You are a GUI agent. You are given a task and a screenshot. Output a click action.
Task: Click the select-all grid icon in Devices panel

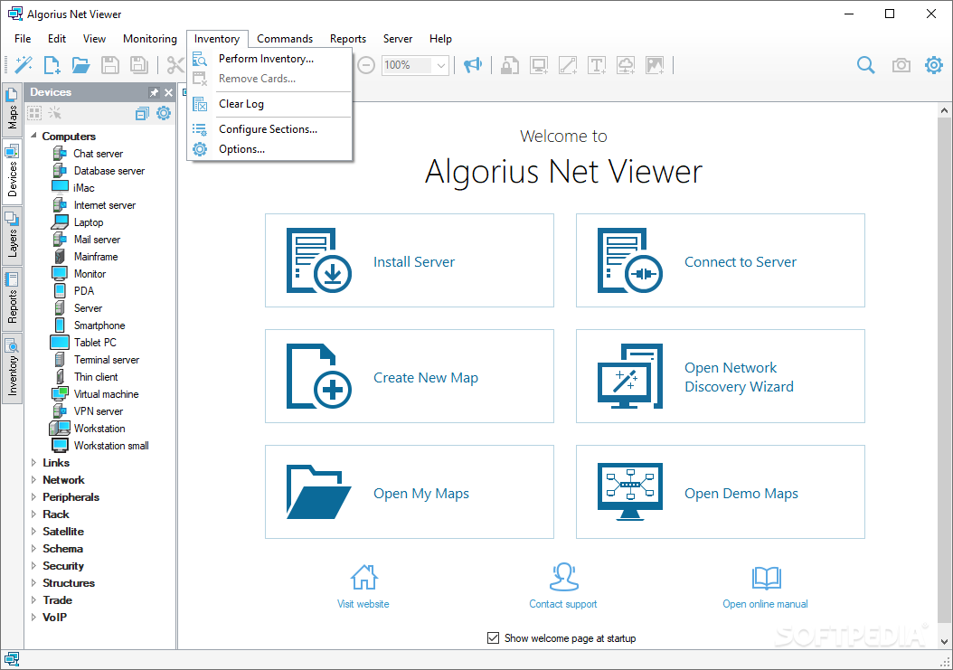coord(34,113)
